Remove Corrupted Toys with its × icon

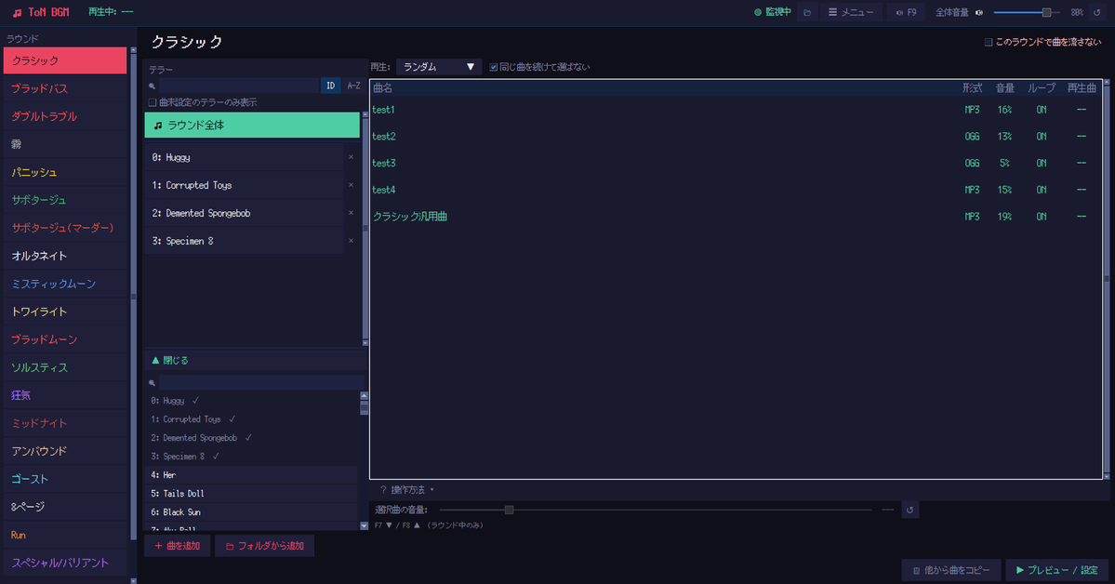pyautogui.click(x=351, y=185)
